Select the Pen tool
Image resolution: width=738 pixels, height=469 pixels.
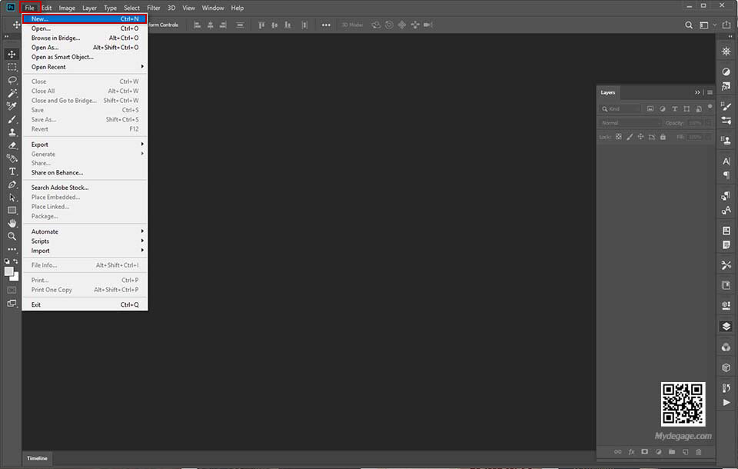[12, 185]
